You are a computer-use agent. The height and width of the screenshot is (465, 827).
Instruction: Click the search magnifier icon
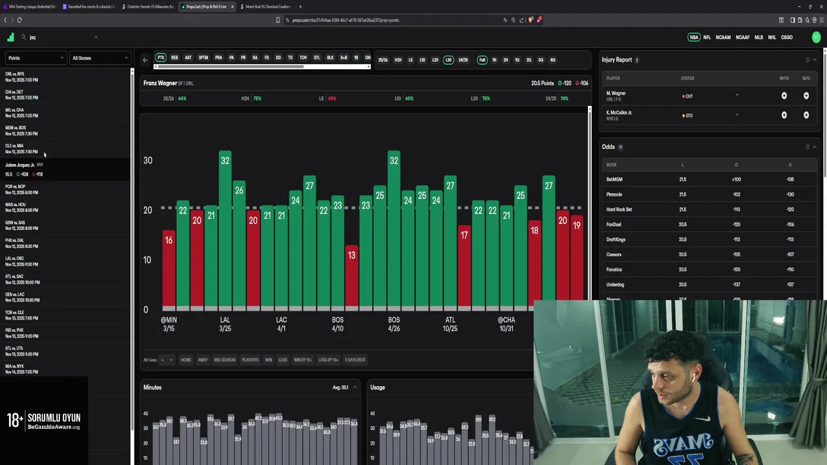(x=23, y=37)
